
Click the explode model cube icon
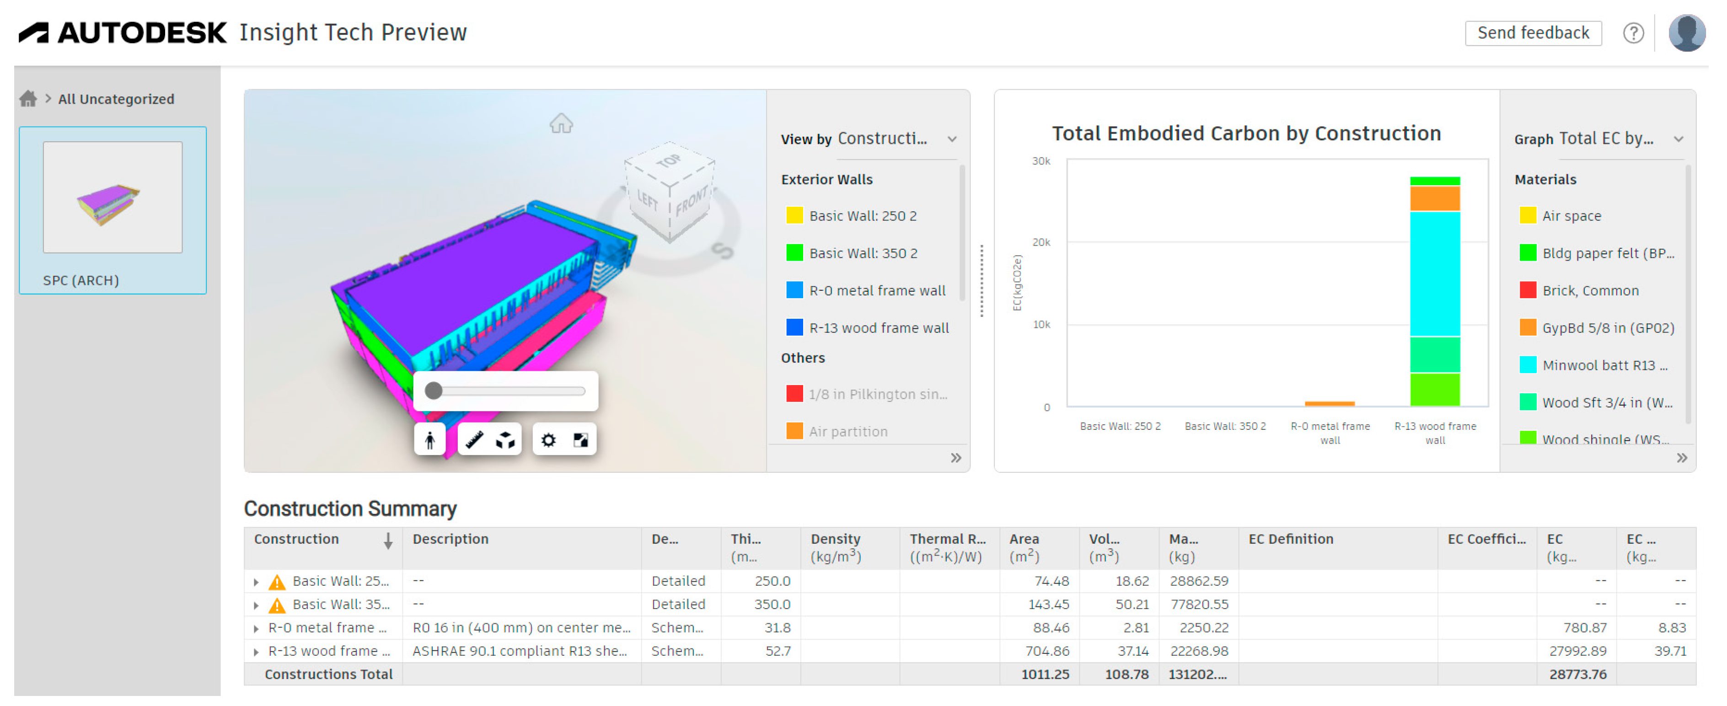click(x=505, y=440)
